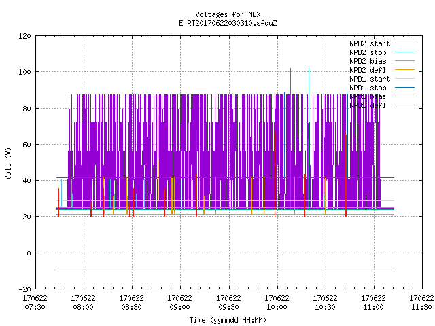Click the x-axis tick label 07:30
Viewport: 435px width, 326px height.
pos(35,308)
